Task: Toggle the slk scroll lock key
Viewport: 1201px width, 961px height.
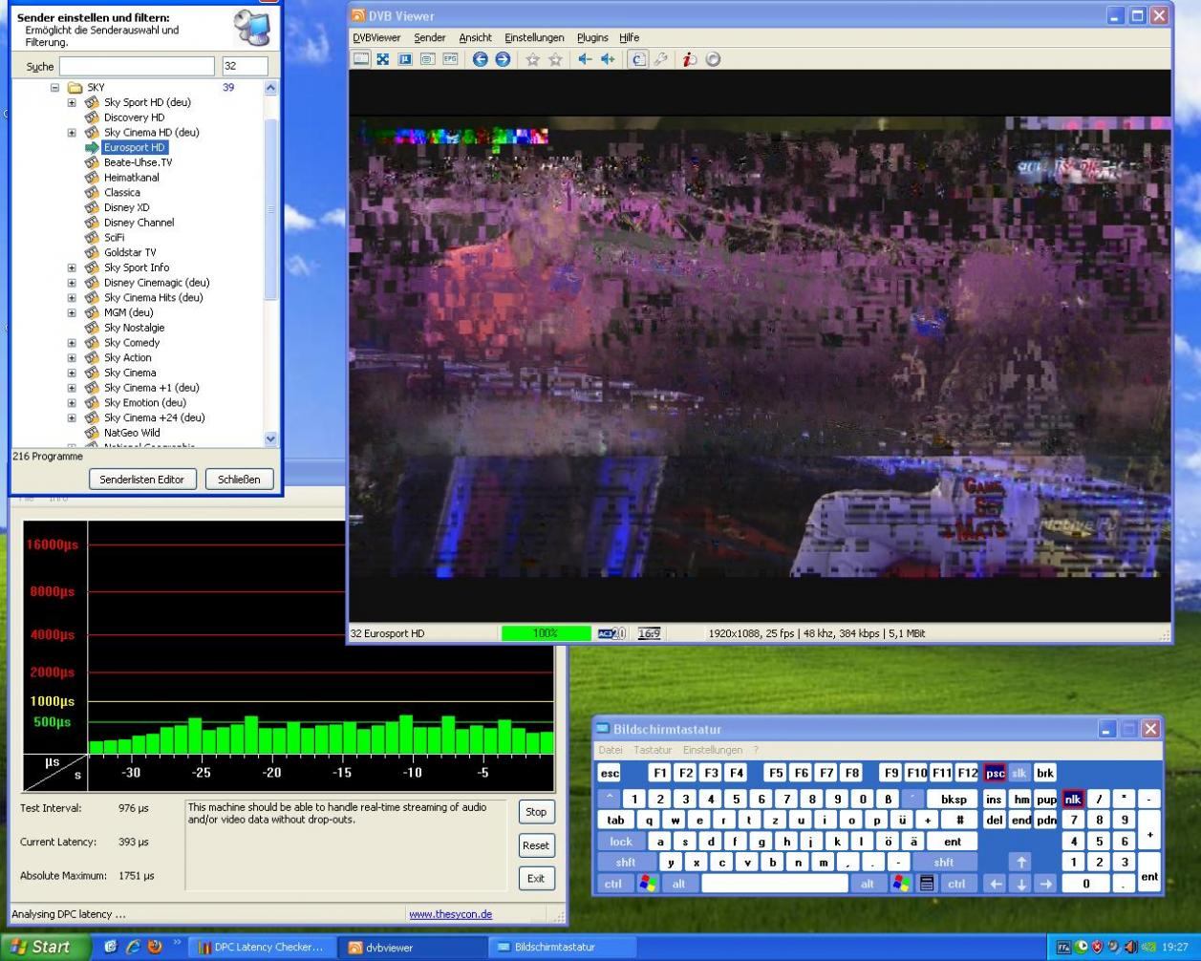Action: click(x=1019, y=773)
